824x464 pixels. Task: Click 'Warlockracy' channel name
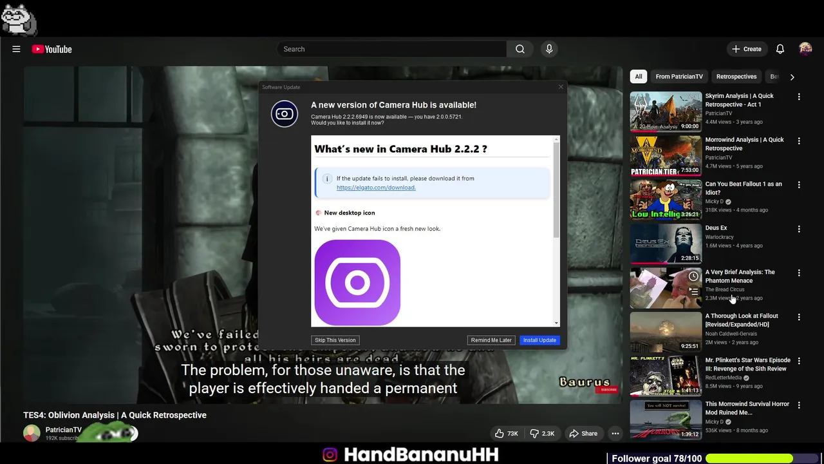[x=720, y=237]
